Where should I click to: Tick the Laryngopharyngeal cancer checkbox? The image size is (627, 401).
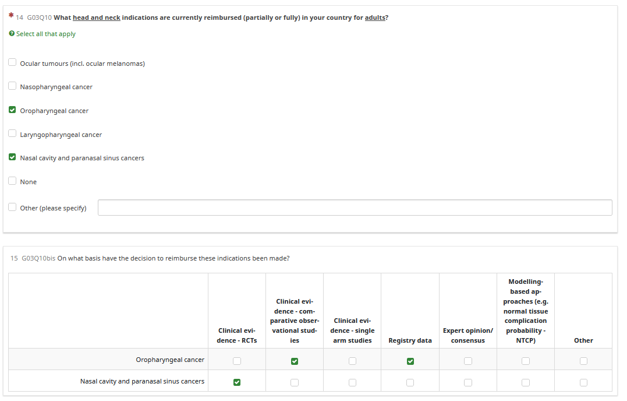point(12,133)
